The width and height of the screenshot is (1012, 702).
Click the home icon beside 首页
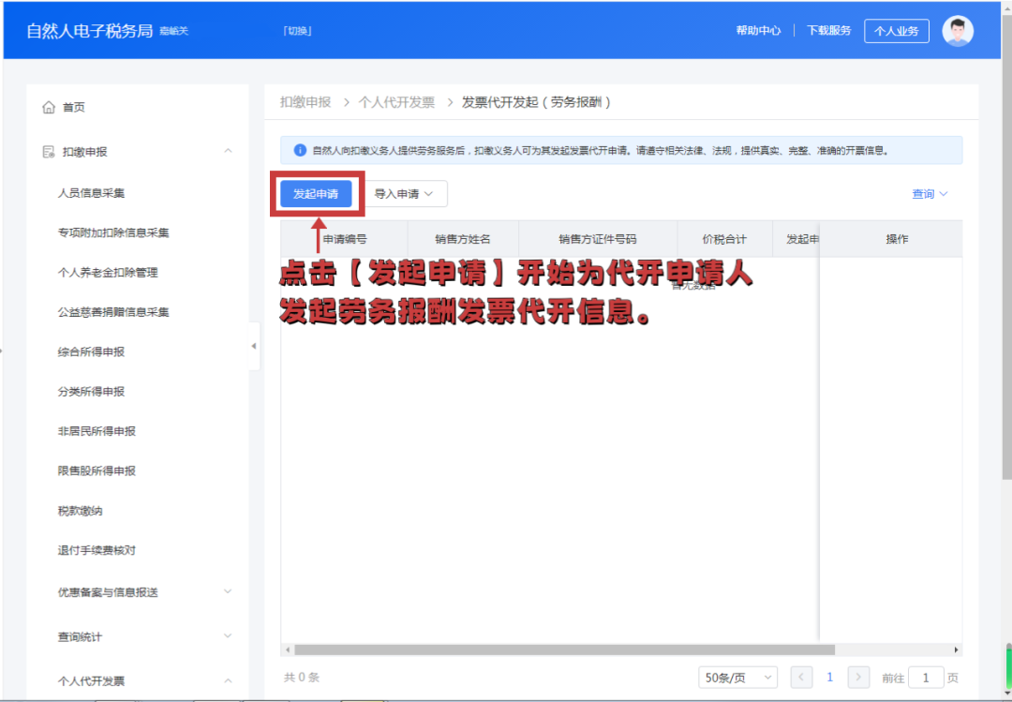pyautogui.click(x=51, y=107)
